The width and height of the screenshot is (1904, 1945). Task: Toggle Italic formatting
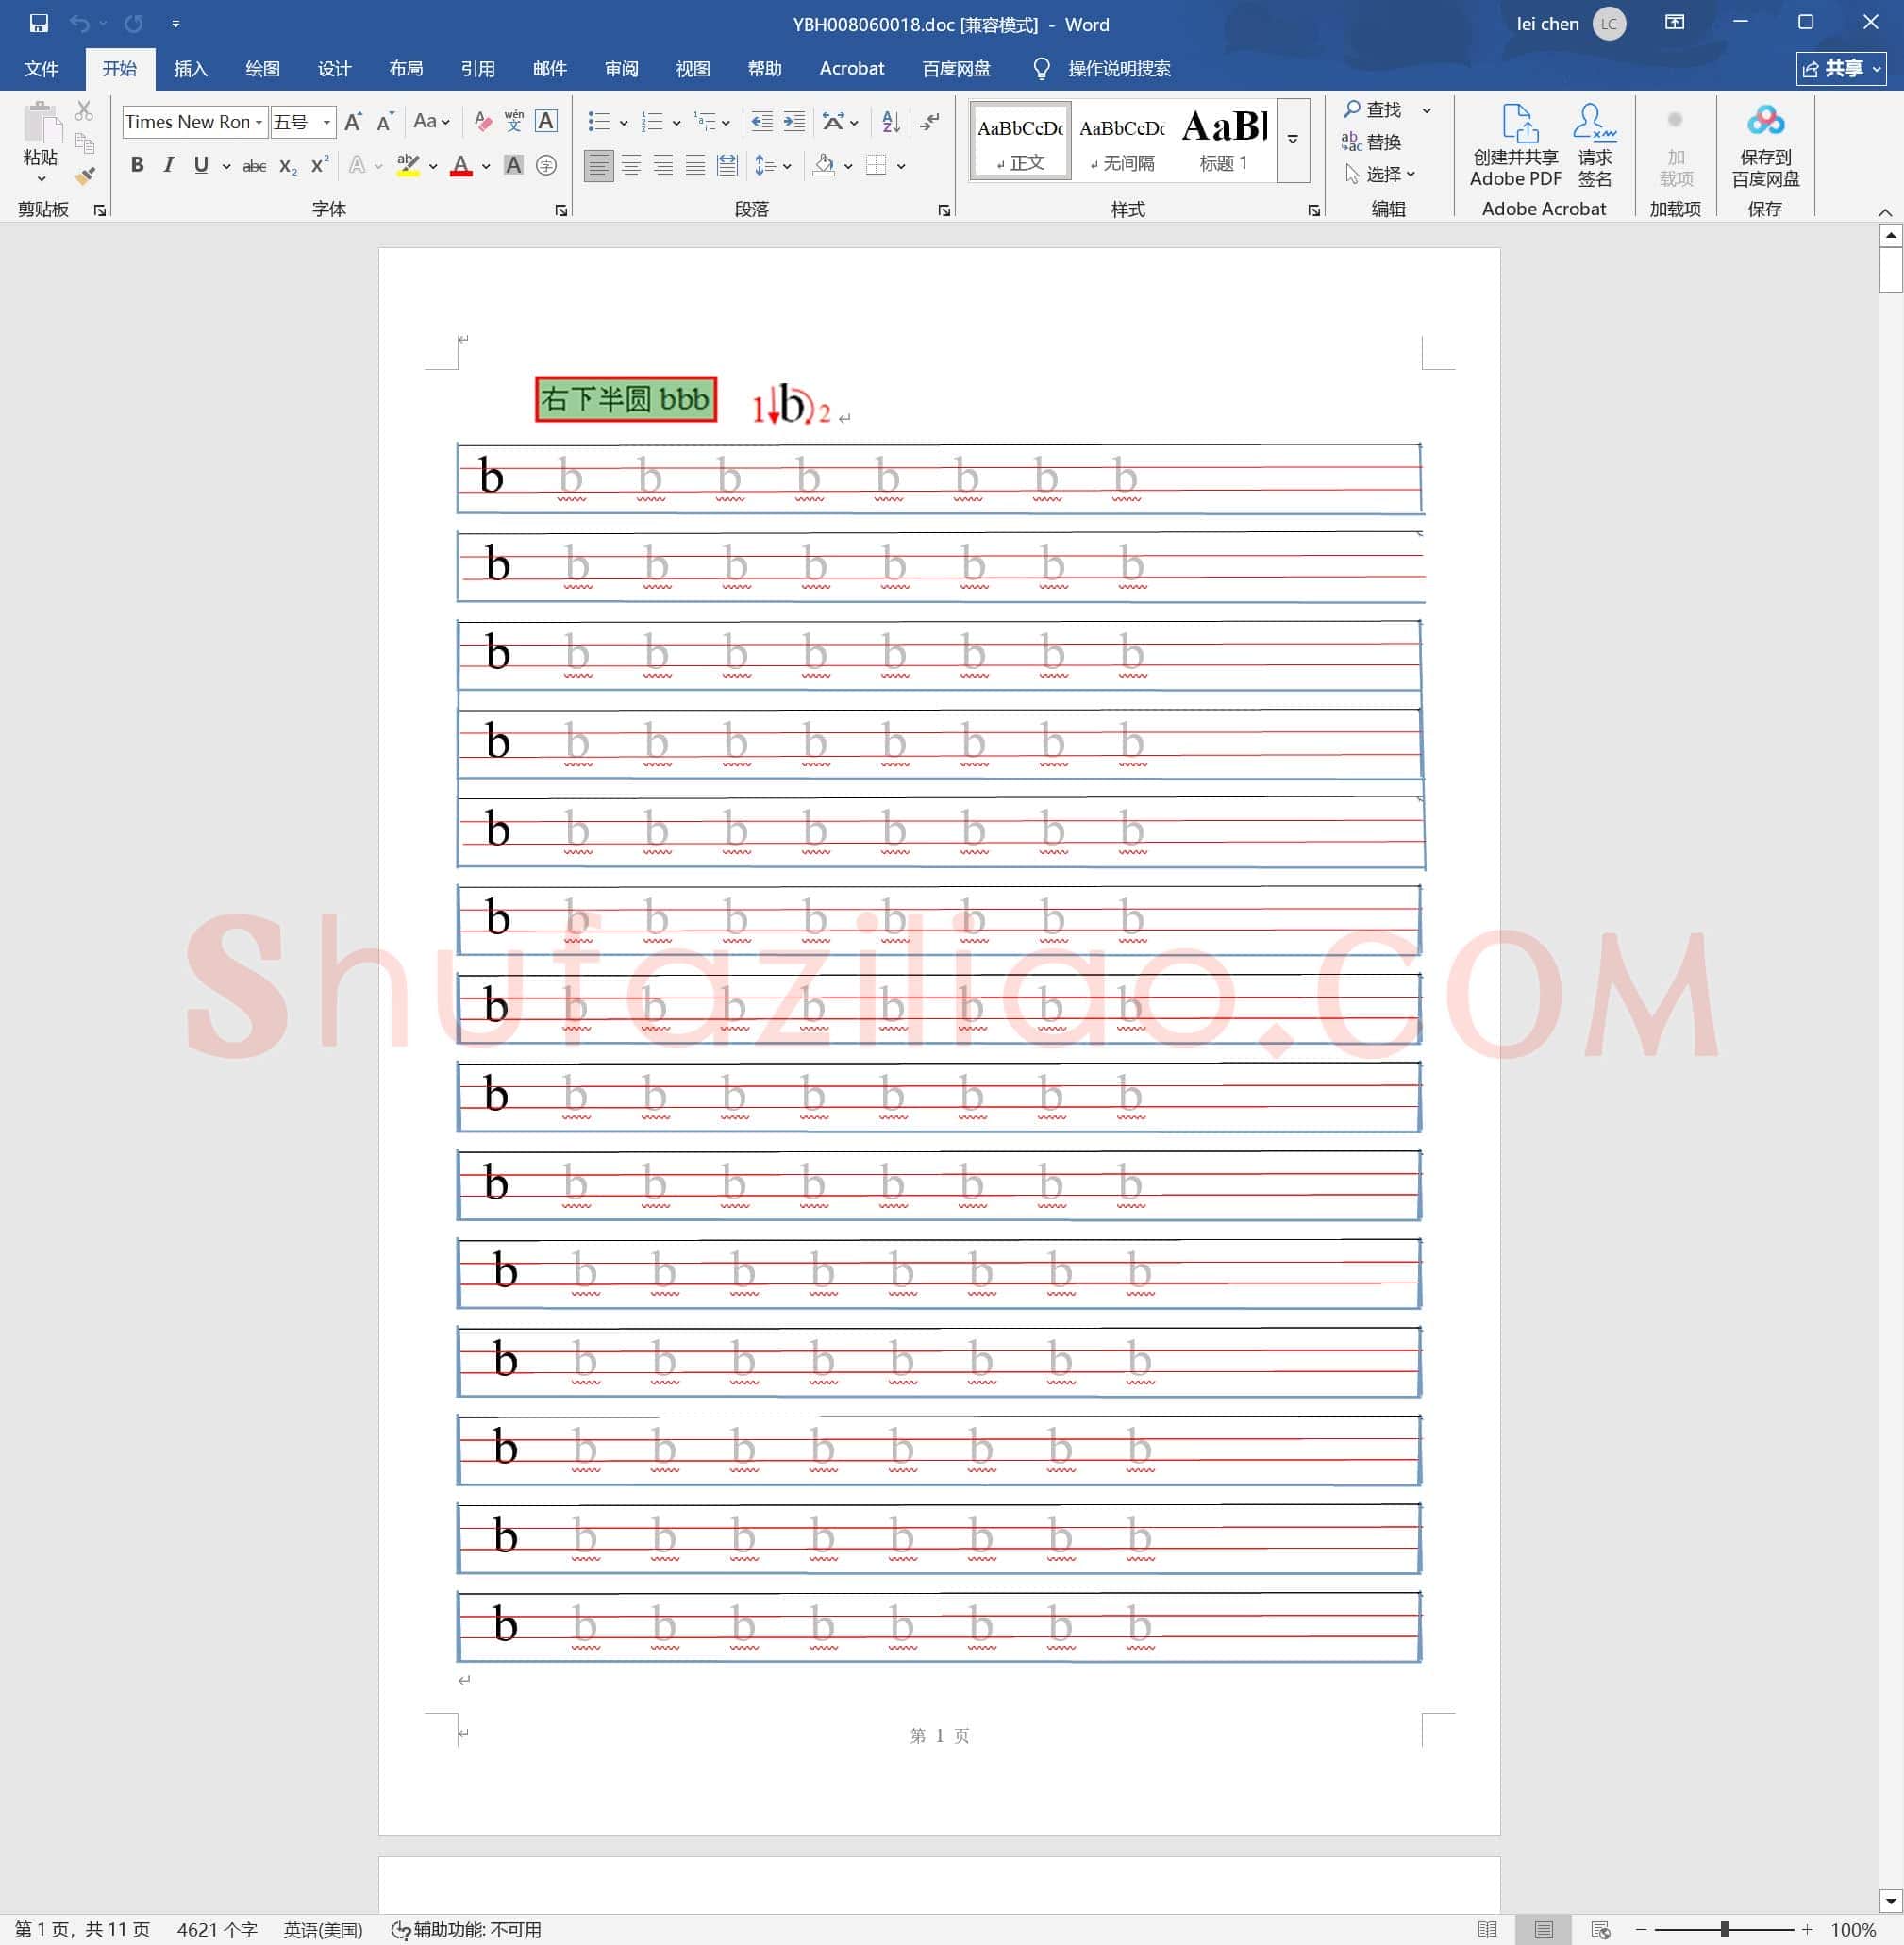coord(169,166)
